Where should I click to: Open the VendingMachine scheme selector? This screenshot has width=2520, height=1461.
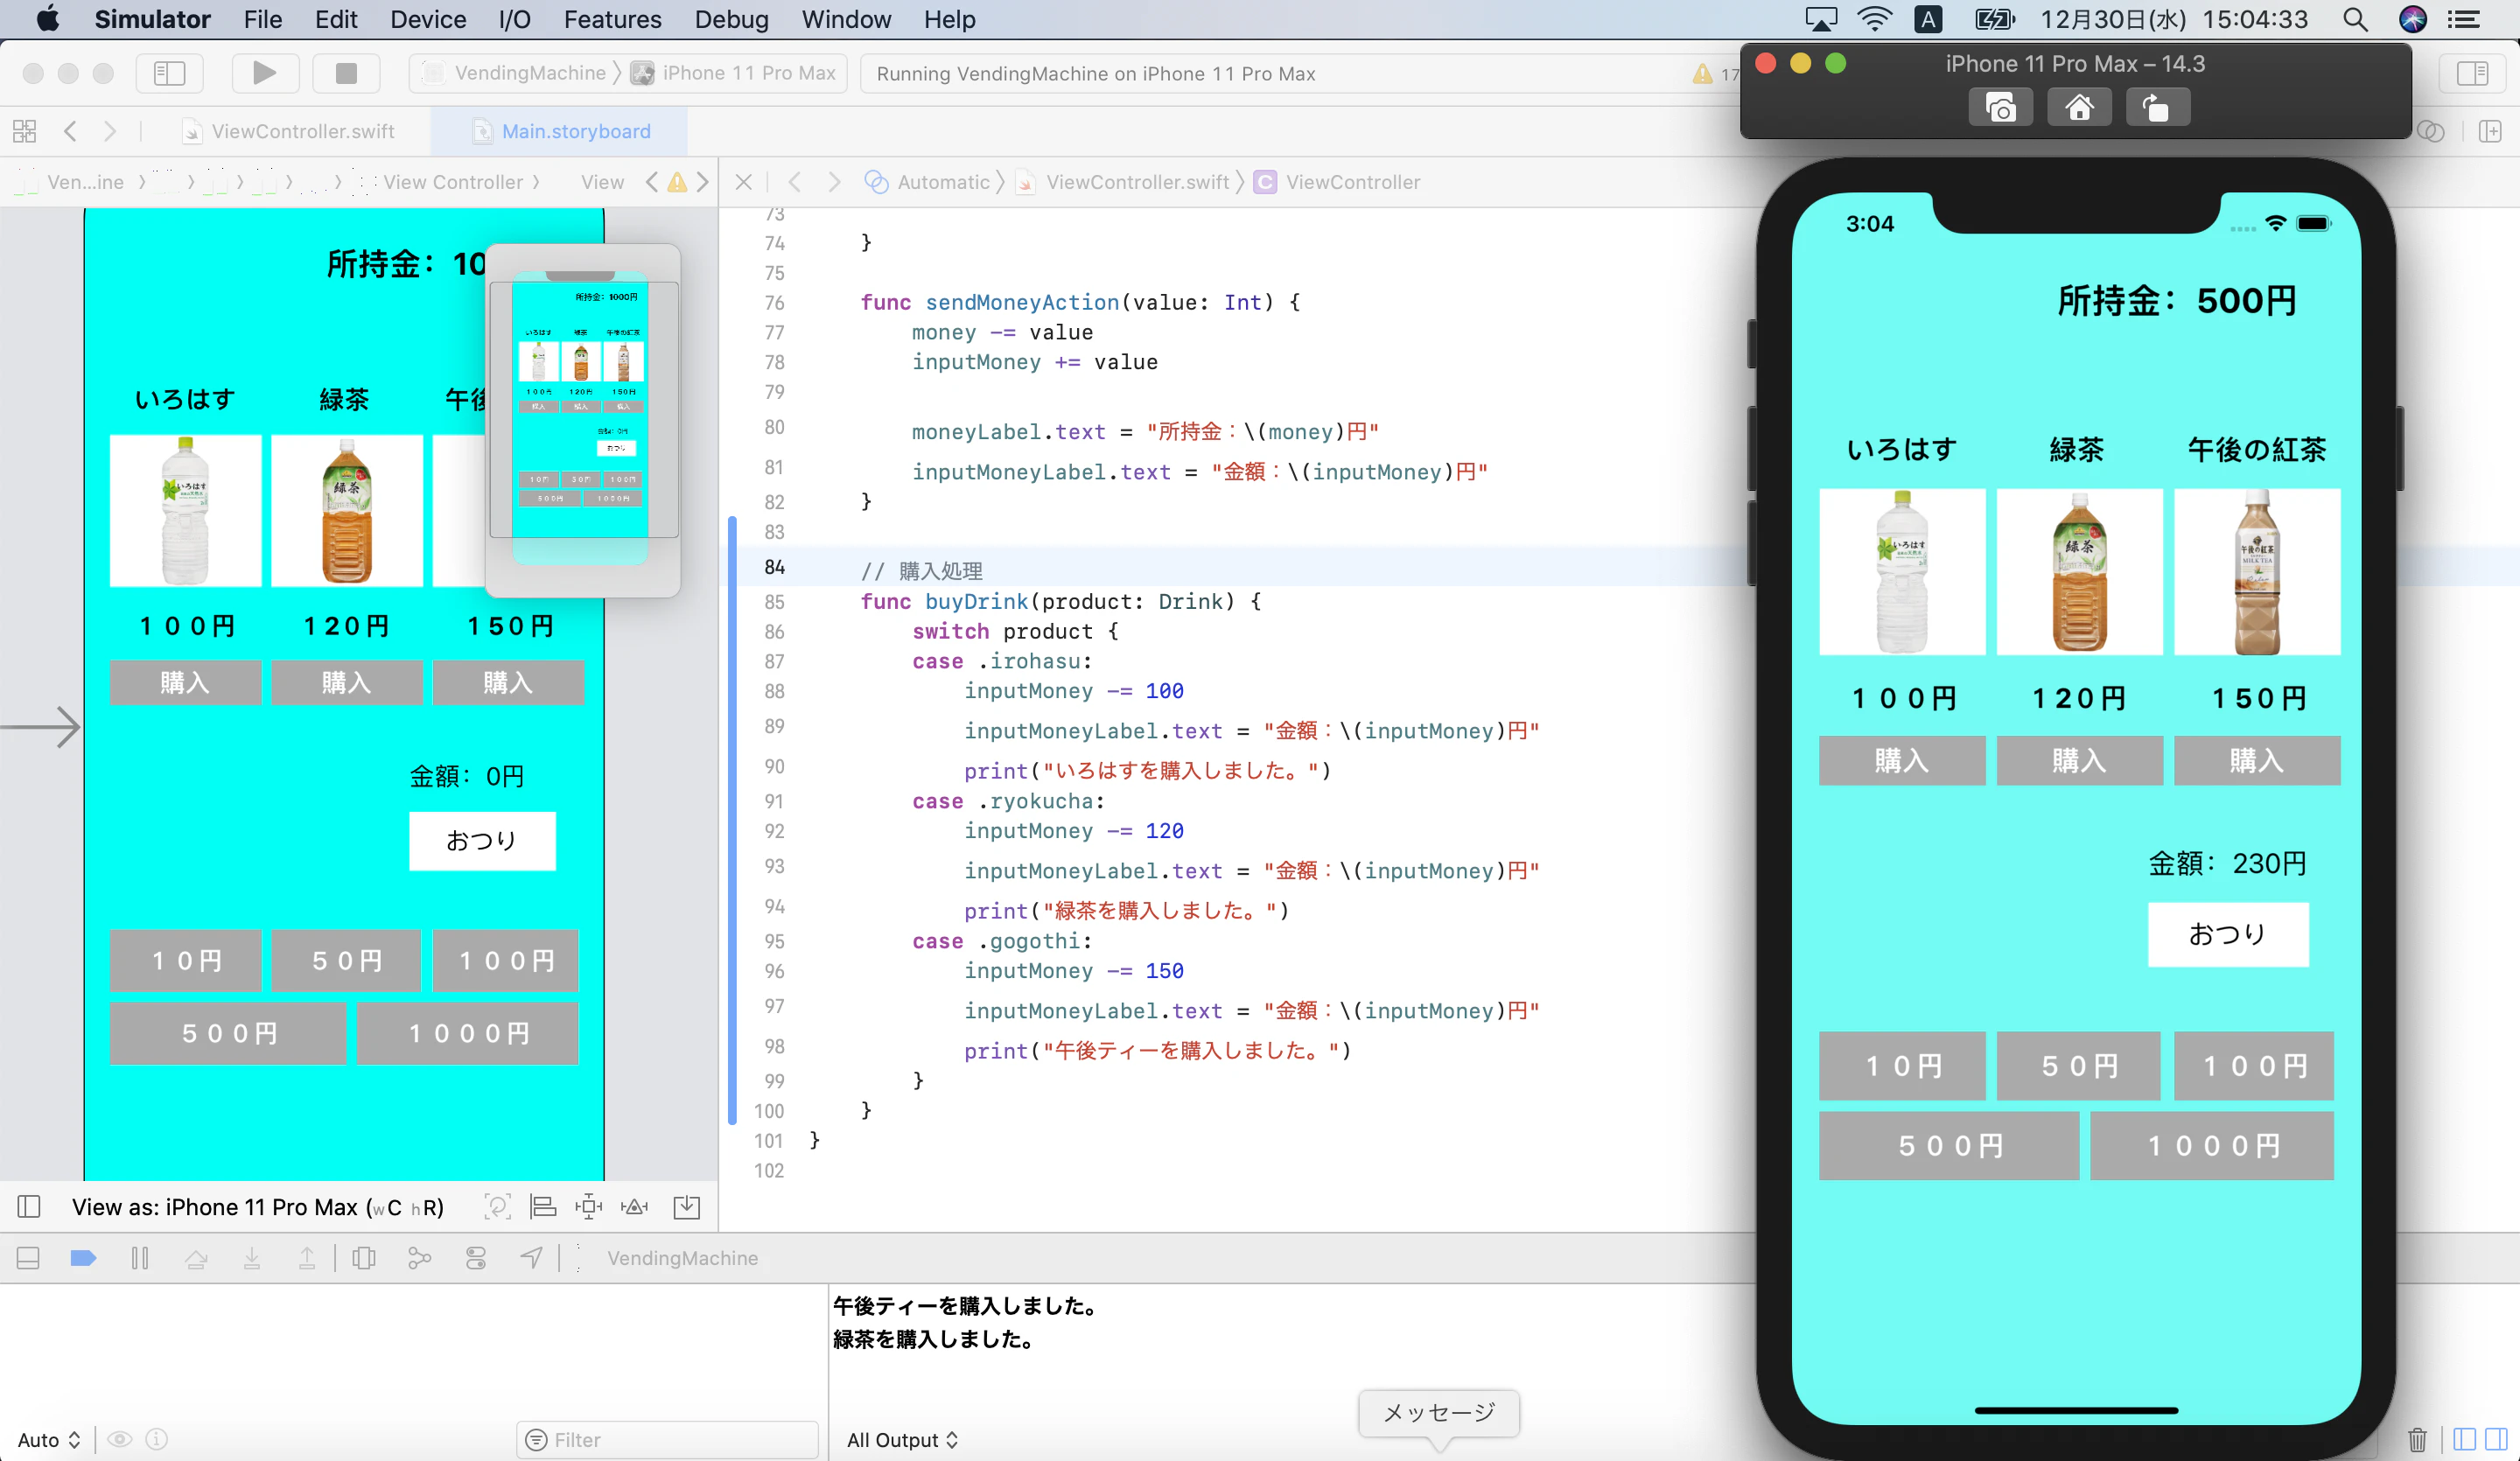coord(516,73)
